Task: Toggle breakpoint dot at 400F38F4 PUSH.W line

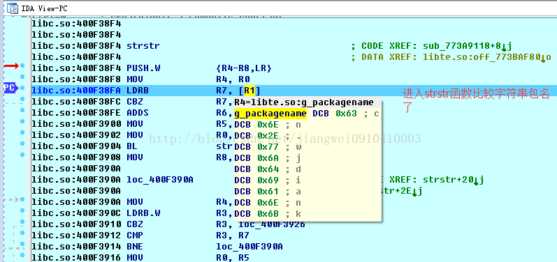Action: (22, 65)
